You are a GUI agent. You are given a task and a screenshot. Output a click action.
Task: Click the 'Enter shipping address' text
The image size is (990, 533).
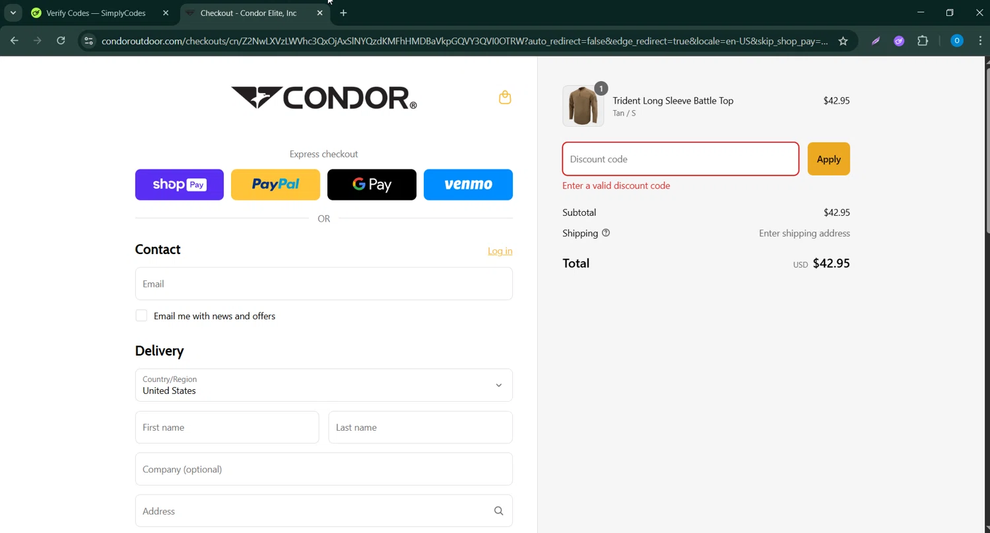[x=804, y=234]
